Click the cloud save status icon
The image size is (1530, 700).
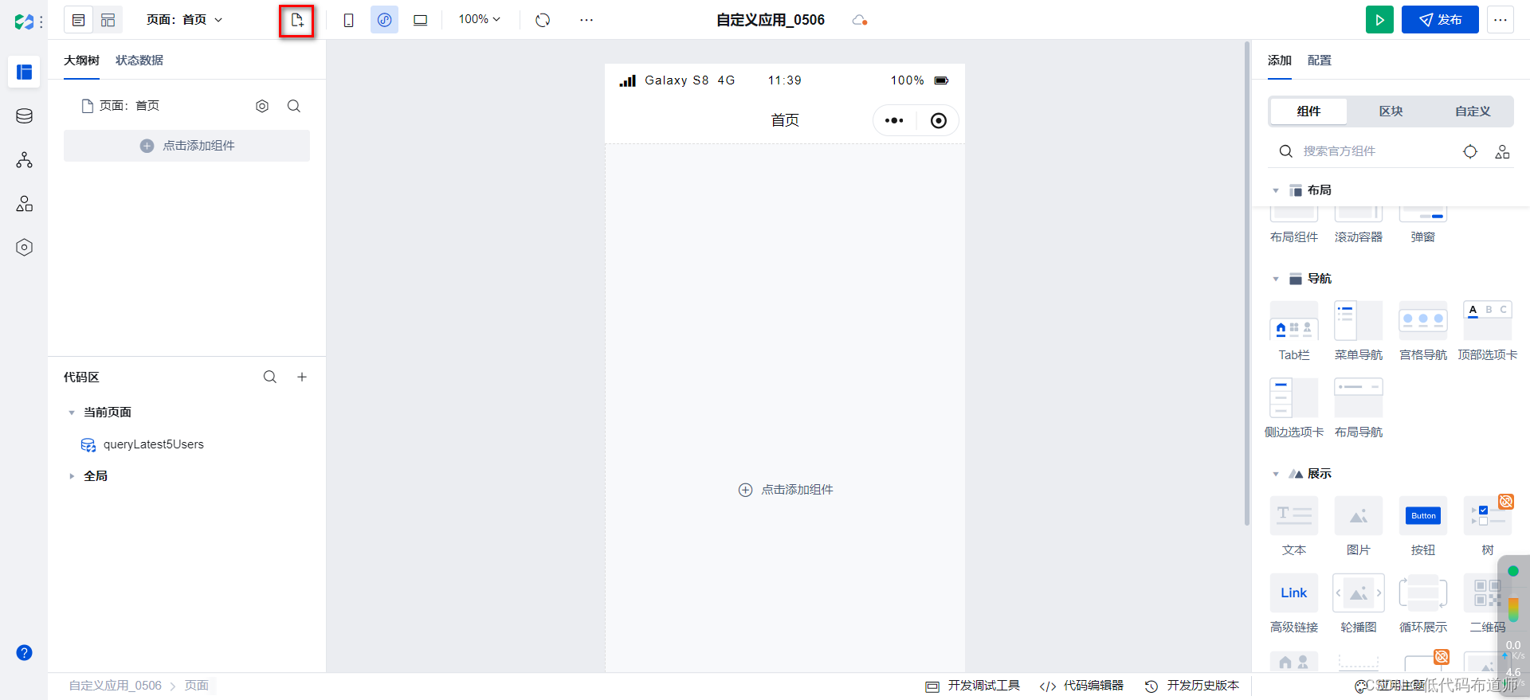[859, 20]
